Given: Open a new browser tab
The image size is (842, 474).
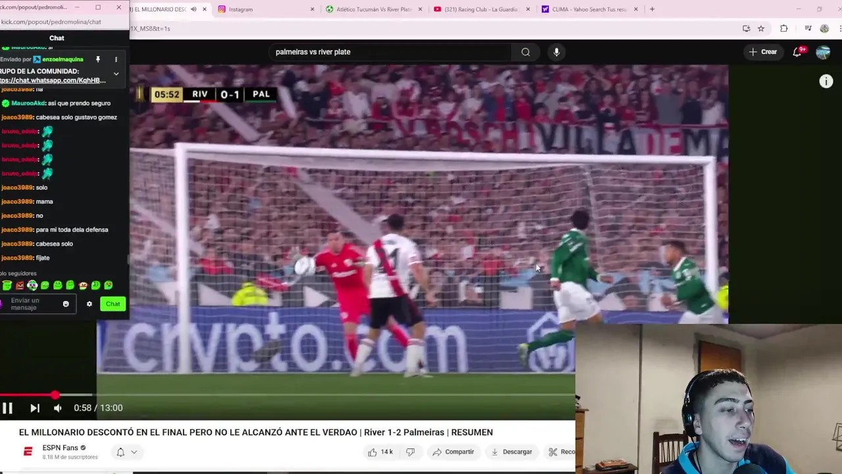Looking at the screenshot, I should 652,9.
